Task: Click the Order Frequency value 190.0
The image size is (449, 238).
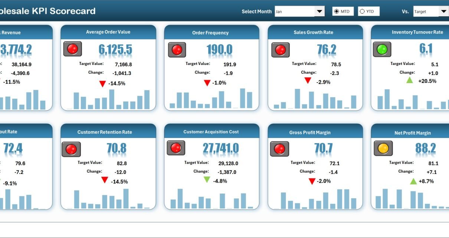Action: (219, 49)
